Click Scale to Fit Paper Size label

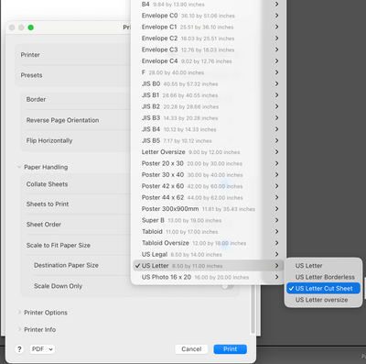(59, 245)
